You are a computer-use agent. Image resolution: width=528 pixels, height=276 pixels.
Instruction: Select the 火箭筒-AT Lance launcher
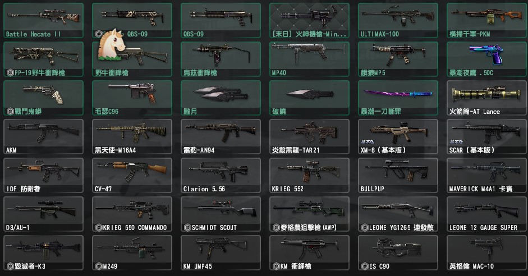pyautogui.click(x=486, y=98)
